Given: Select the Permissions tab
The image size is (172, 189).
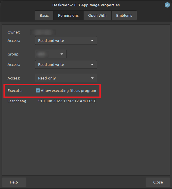Looking at the screenshot, I should coord(68,15).
